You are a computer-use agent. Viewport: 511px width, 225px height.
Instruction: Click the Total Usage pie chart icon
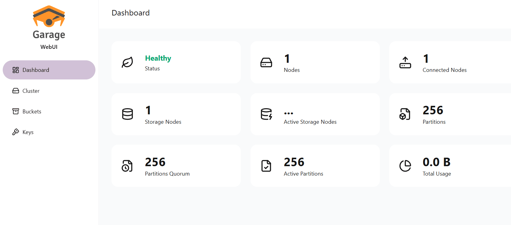coord(405,166)
